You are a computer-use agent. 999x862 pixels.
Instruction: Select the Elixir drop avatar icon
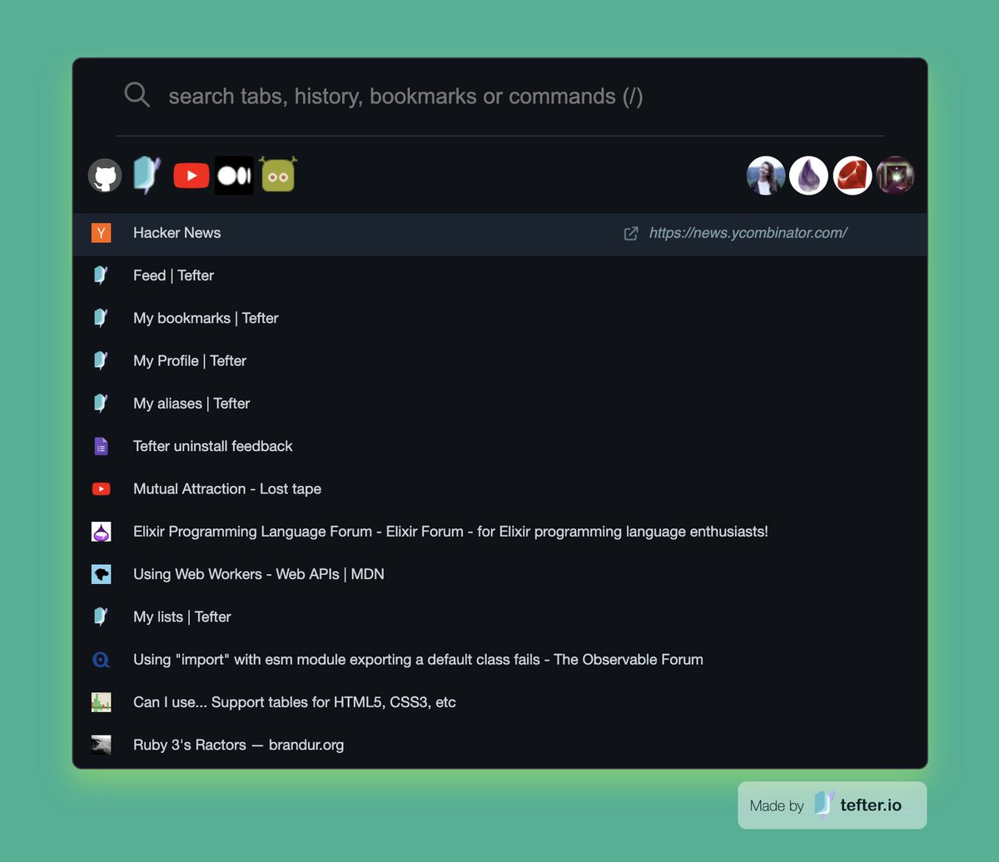[x=809, y=176]
